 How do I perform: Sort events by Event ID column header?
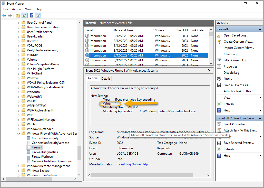point(182,30)
